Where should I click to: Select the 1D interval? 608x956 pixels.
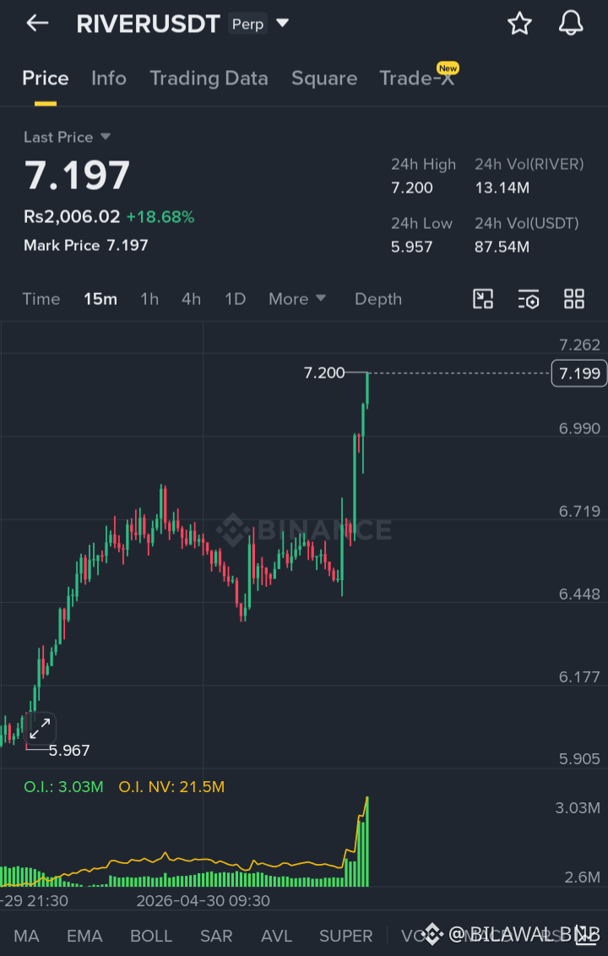235,299
